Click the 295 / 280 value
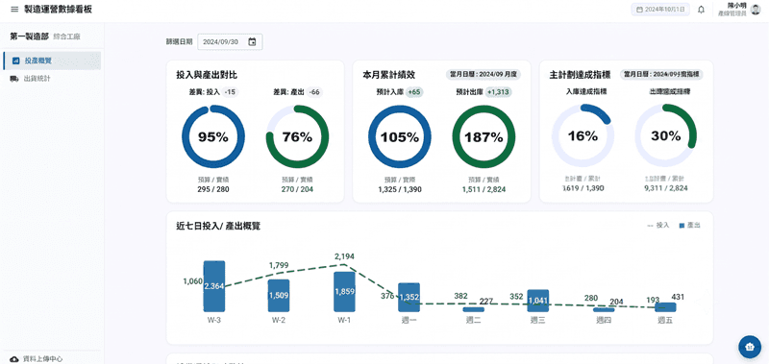This screenshot has width=769, height=364. click(212, 189)
